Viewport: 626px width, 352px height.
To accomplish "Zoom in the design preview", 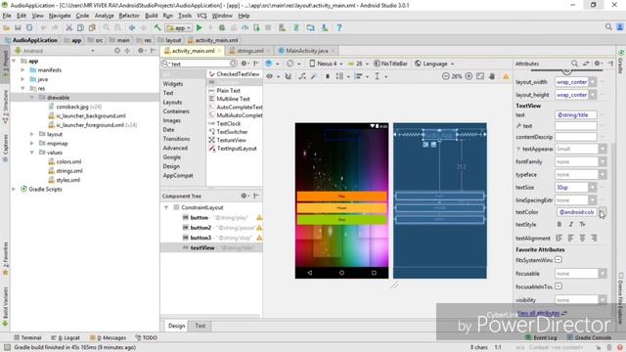I will point(469,76).
